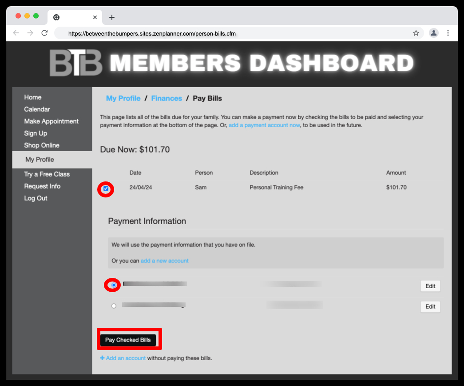Click the 'Due Now: $101.70' heading
Screen dimensions: 464x386
tap(135, 149)
